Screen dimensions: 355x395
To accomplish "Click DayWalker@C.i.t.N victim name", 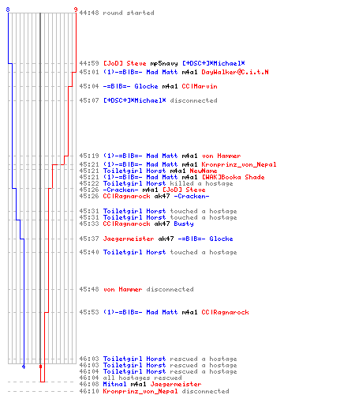I will point(235,72).
